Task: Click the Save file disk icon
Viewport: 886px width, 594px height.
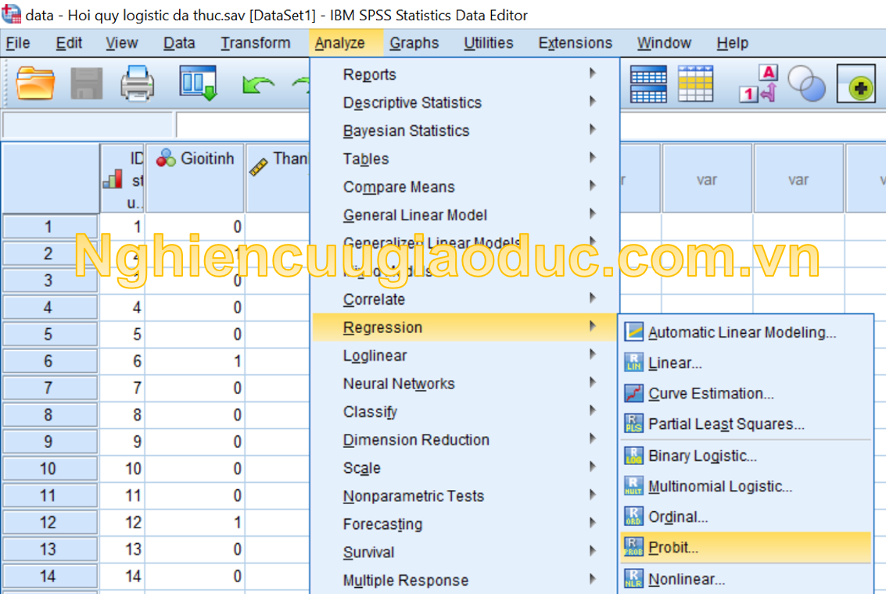Action: (87, 84)
